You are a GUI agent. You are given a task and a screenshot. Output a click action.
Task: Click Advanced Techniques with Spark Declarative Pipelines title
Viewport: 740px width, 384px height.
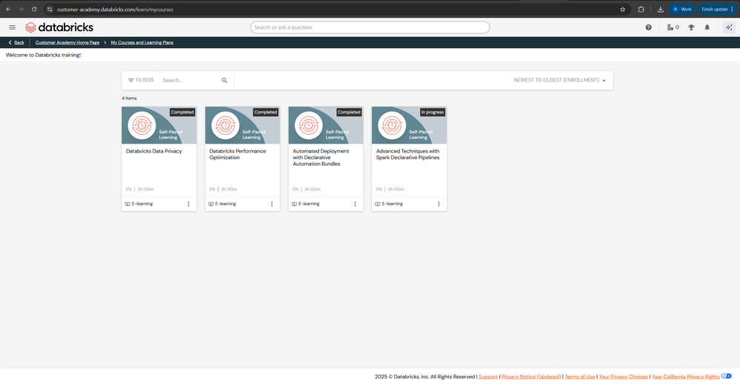pos(407,155)
